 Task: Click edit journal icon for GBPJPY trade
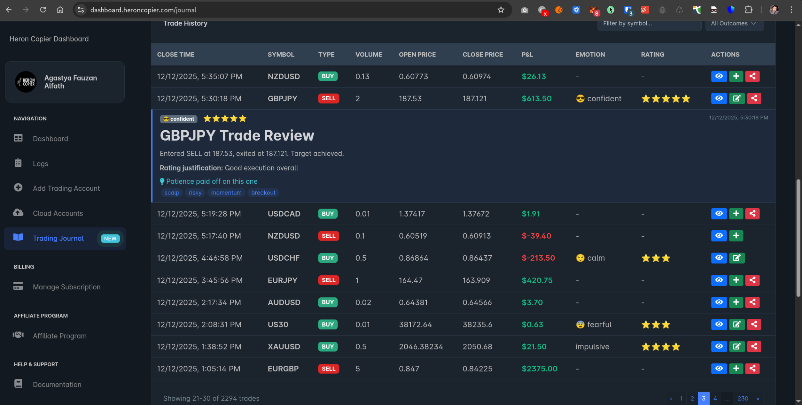pyautogui.click(x=736, y=98)
